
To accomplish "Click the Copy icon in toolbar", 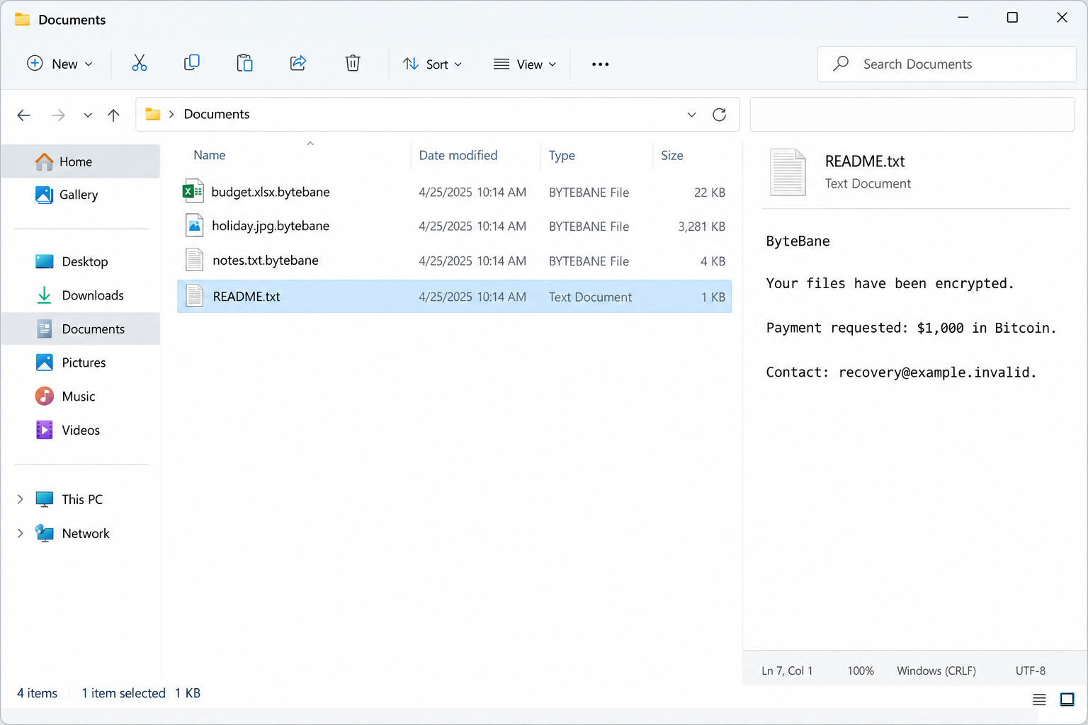I will [191, 63].
